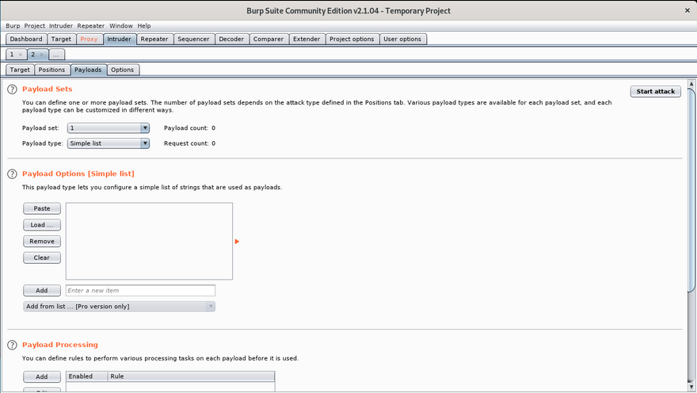The height and width of the screenshot is (393, 697).
Task: Switch to the Proxy tab
Action: (89, 39)
